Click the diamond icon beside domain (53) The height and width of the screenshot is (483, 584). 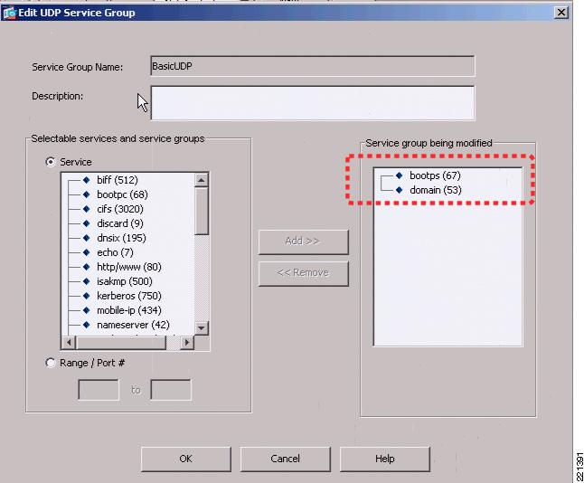[x=400, y=190]
